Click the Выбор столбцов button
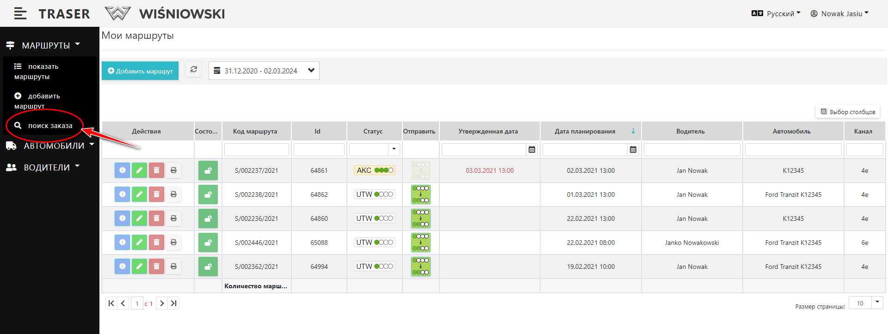Viewport: 888px width, 334px height. coord(848,112)
